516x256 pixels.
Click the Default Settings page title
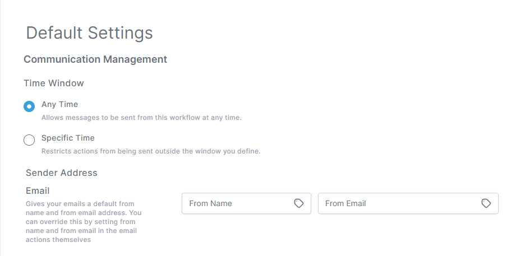(x=90, y=33)
